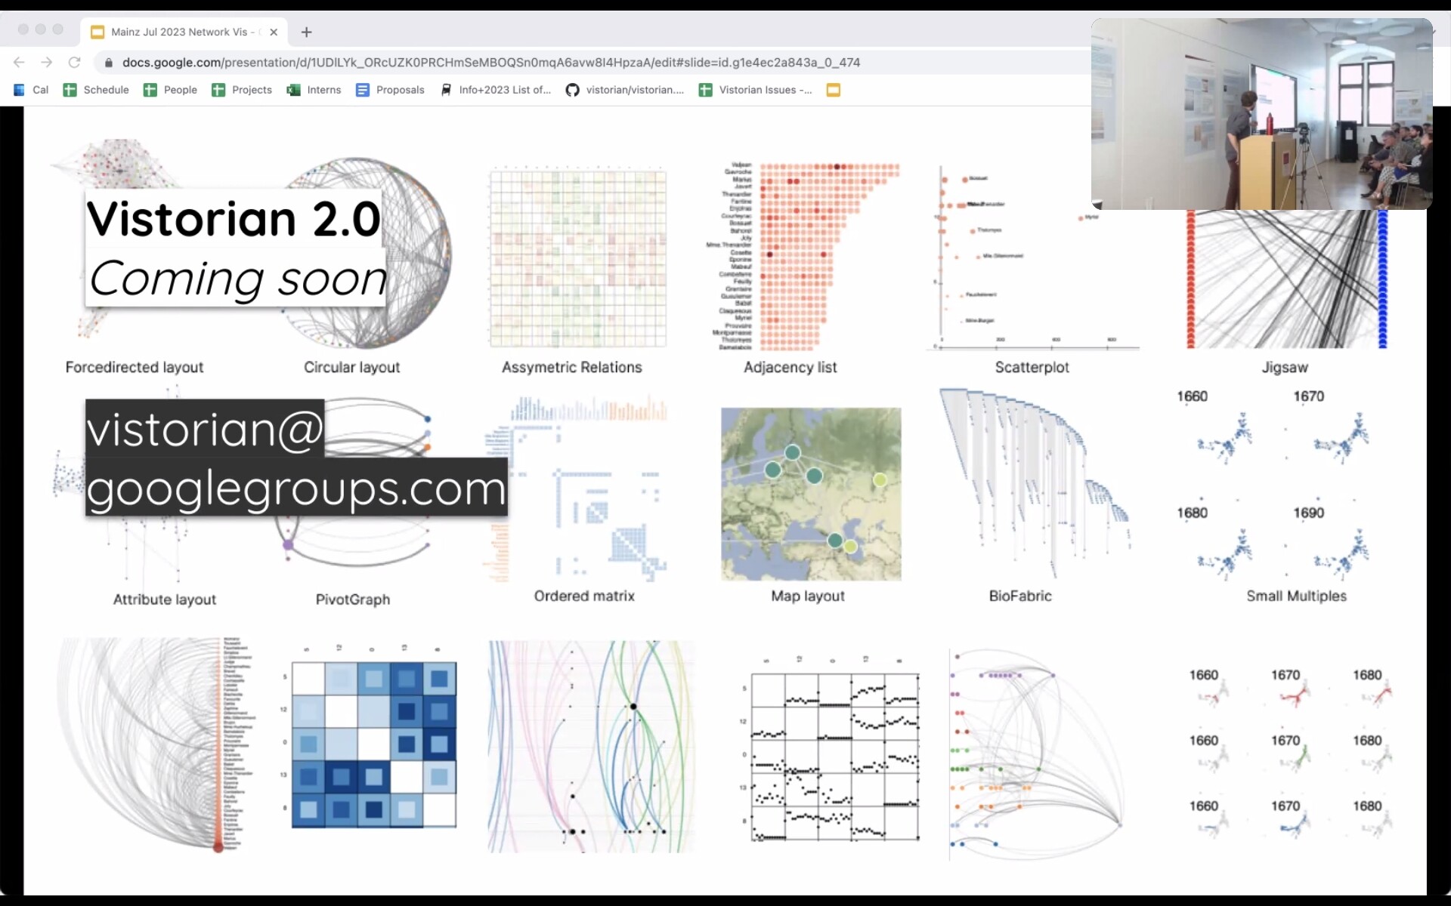Screen dimensions: 1451x906
Task: Click the Circular layout caption
Action: (x=352, y=368)
